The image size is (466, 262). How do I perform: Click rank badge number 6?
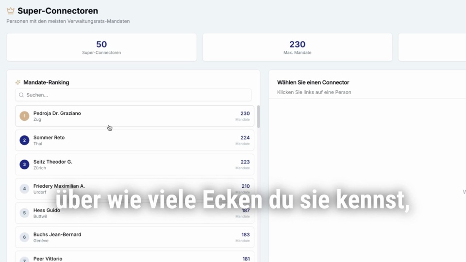point(24,237)
